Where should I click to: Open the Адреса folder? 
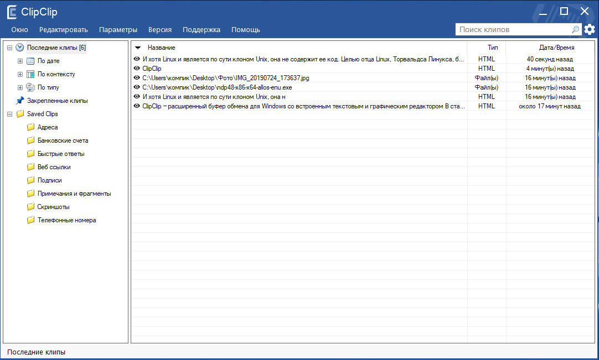coord(48,127)
